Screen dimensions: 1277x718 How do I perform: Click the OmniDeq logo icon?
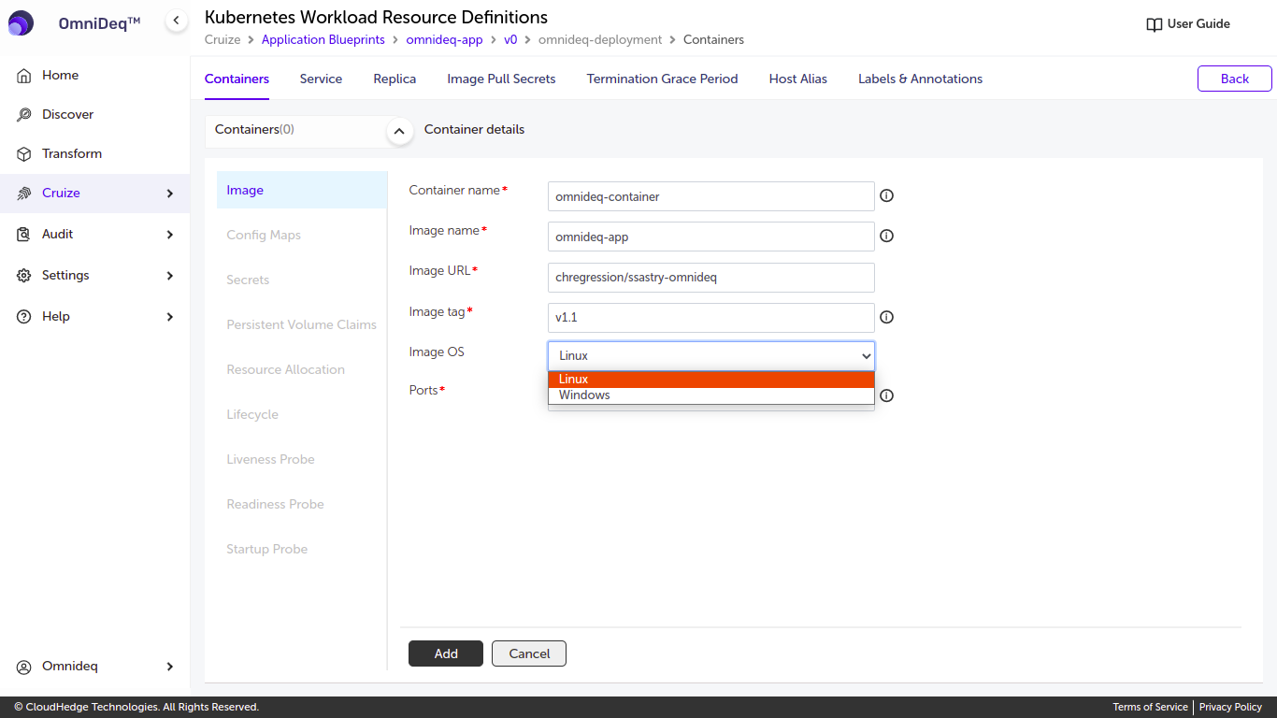[21, 23]
